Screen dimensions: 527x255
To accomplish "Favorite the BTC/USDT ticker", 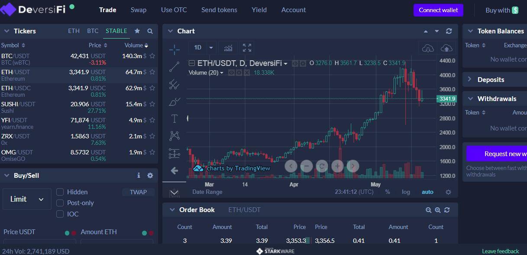I will [152, 56].
